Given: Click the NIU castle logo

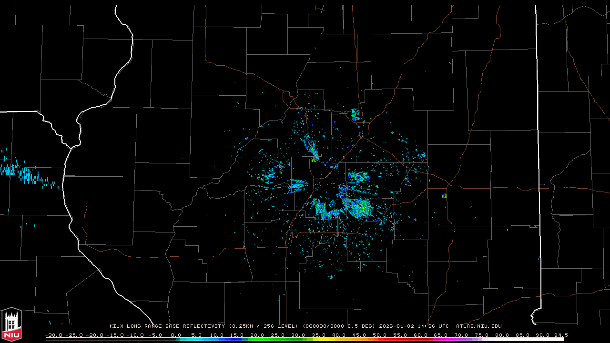Looking at the screenshot, I should pos(11,324).
